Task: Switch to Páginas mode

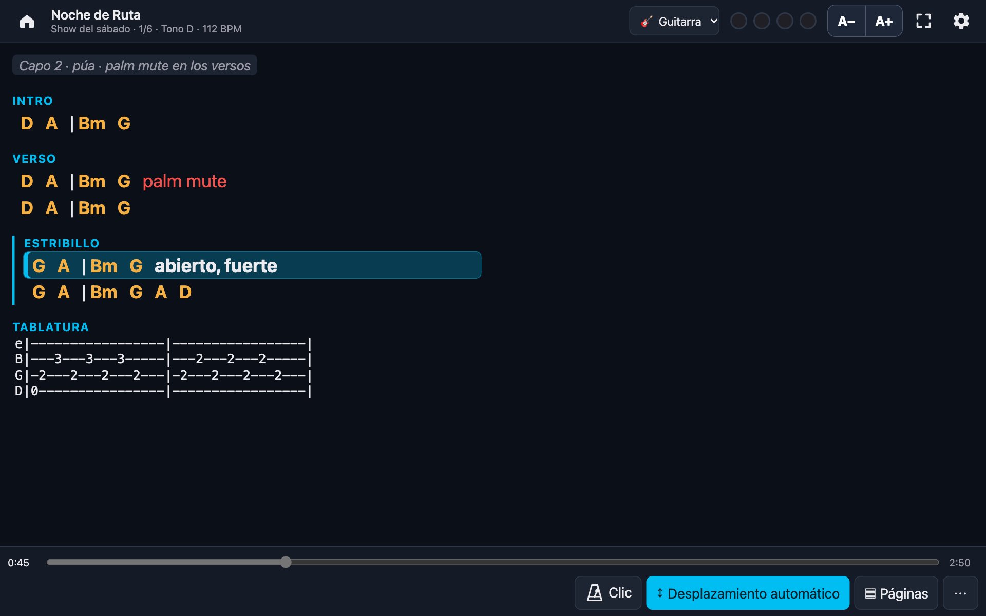Action: [x=896, y=593]
